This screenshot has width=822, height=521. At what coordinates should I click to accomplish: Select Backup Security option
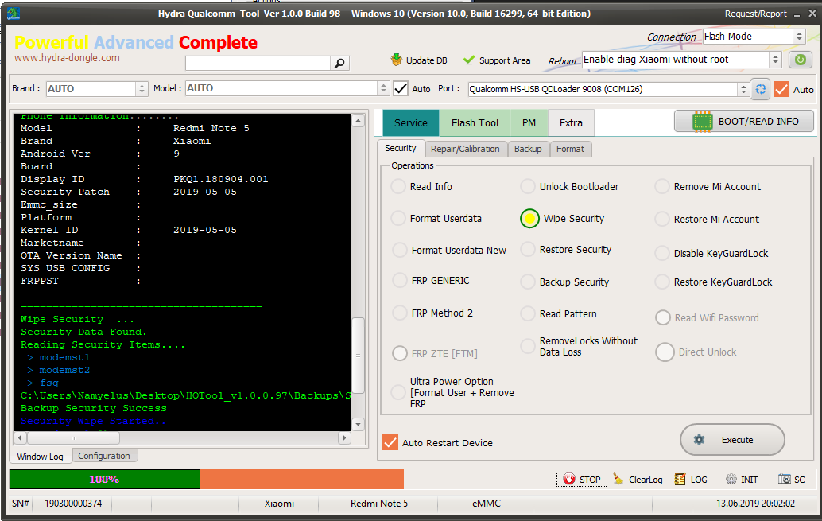pyautogui.click(x=527, y=282)
